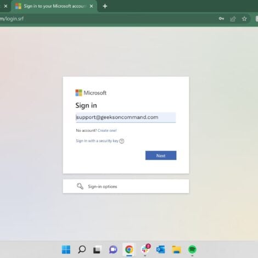Choose Sign in with a security key

97,141
